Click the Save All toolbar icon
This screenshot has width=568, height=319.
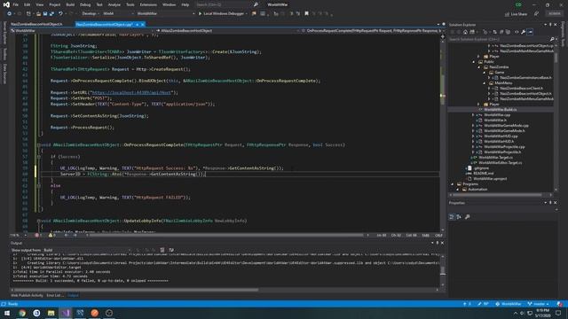51,14
